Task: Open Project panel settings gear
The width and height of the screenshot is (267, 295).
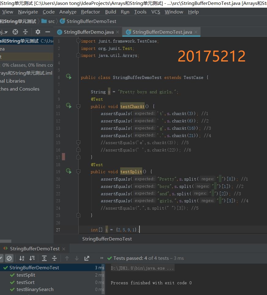Action: (38, 32)
